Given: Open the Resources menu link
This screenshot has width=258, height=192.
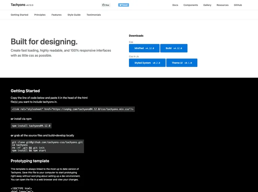Looking at the screenshot, I should click(222, 5).
